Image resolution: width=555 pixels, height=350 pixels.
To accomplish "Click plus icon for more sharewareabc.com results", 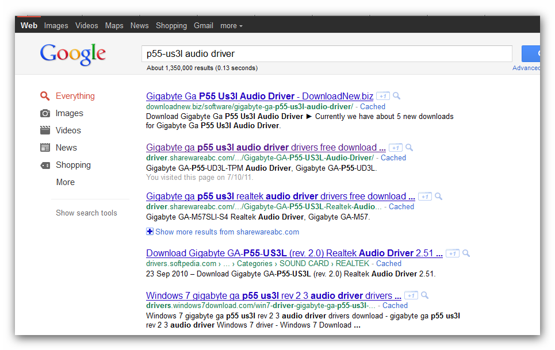I will pos(150,232).
